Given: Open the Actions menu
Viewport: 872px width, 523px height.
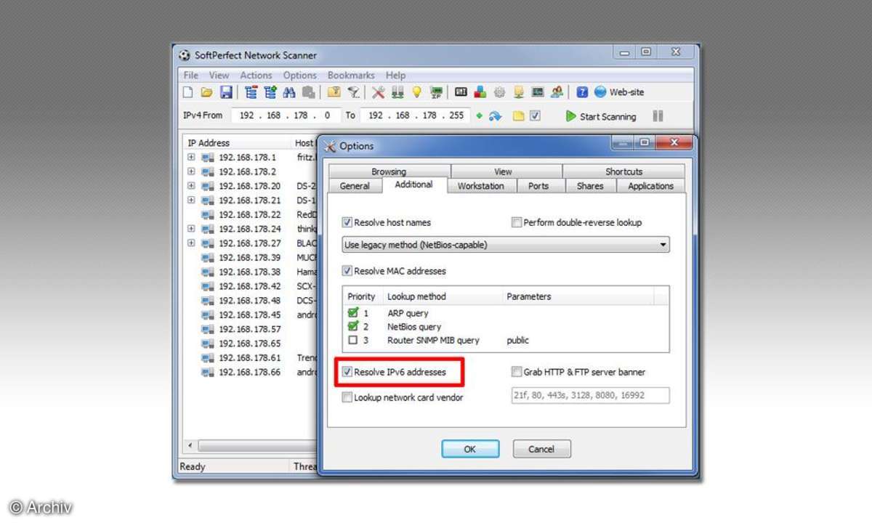Looking at the screenshot, I should (256, 75).
